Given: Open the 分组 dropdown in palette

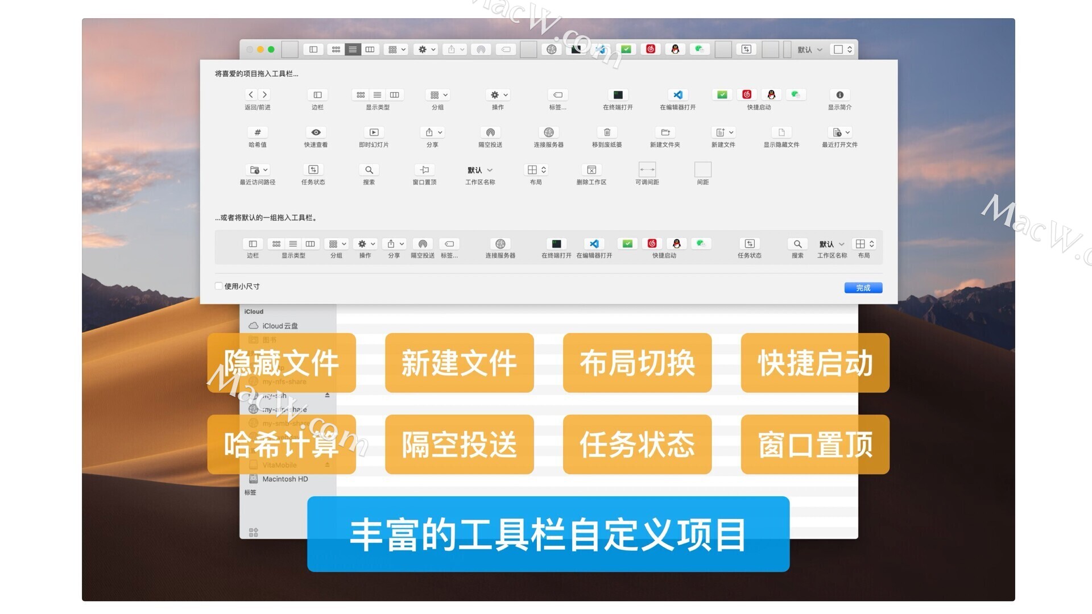Looking at the screenshot, I should click(x=438, y=94).
